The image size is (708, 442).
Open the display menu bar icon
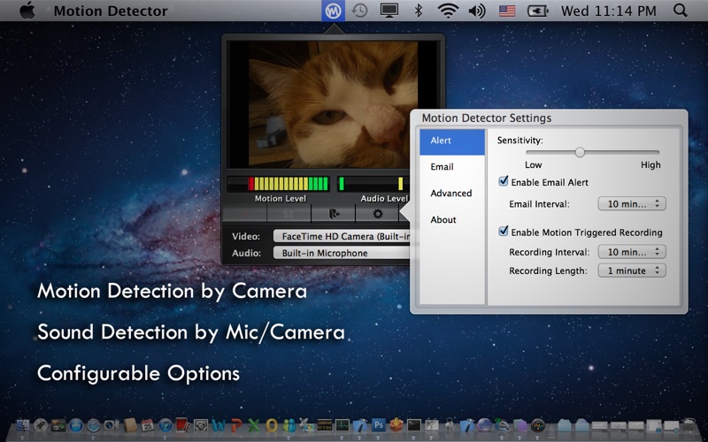tap(389, 11)
